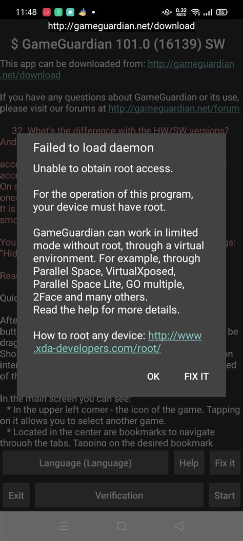Tap the Android recent apps menu icon

point(64,526)
